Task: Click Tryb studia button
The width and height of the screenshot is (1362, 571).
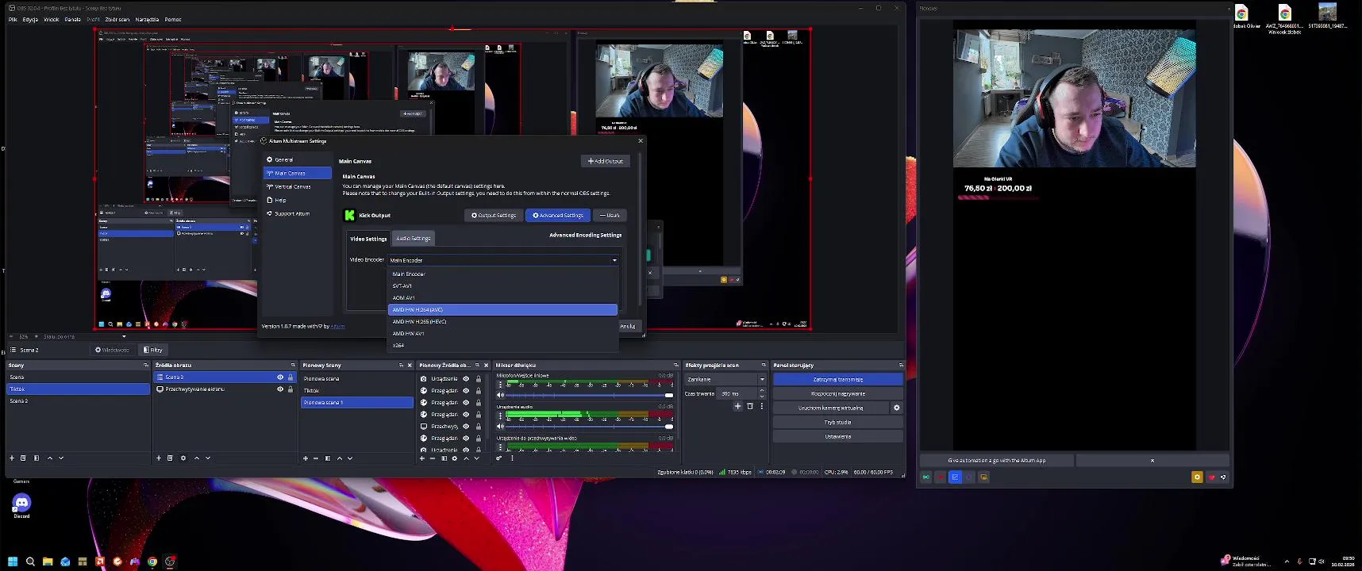Action: pyautogui.click(x=837, y=422)
